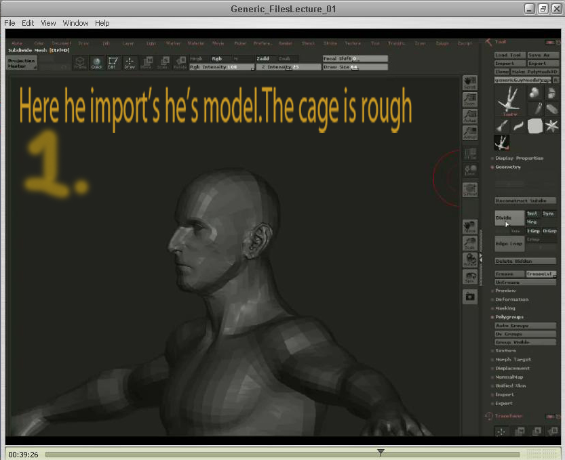Select the Edit mode icon in toolbar
Viewport: 565px width, 460px height.
coord(113,63)
